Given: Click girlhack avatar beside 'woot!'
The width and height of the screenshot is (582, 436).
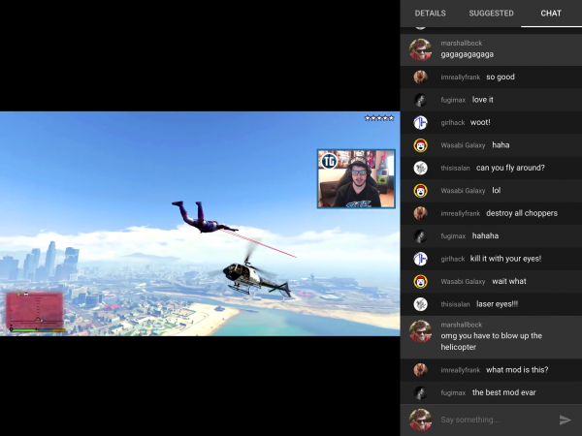Looking at the screenshot, I should tap(420, 122).
